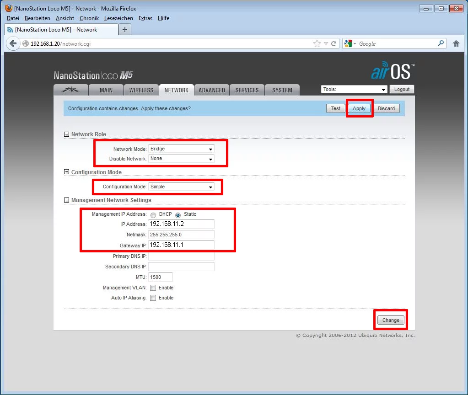Open the Extras menu
The width and height of the screenshot is (468, 395).
coord(145,18)
